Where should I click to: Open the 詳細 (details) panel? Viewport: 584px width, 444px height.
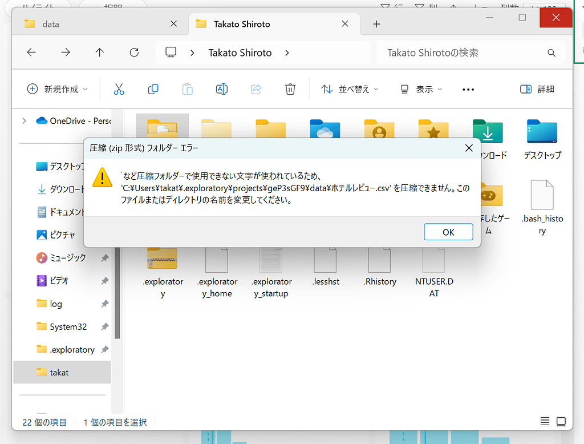coord(537,89)
